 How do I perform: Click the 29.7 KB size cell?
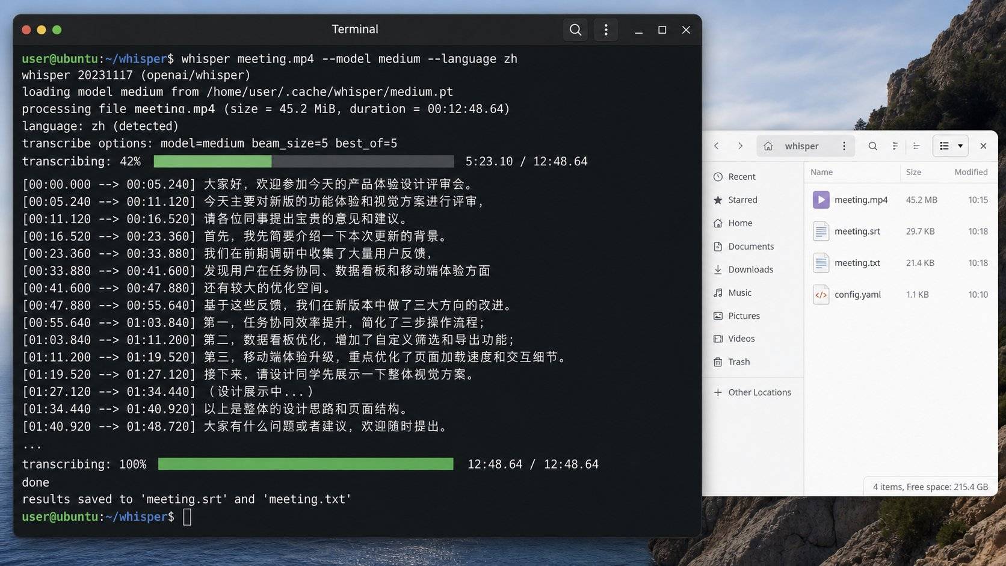pos(920,231)
